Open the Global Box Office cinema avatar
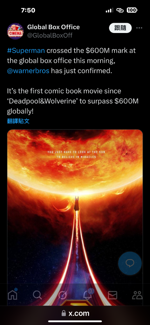Screen dimensions: 150x325 point(15,31)
